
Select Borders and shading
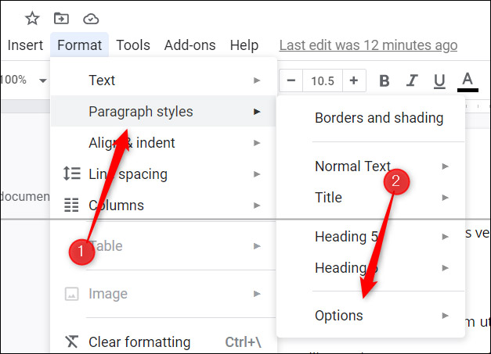(x=379, y=118)
